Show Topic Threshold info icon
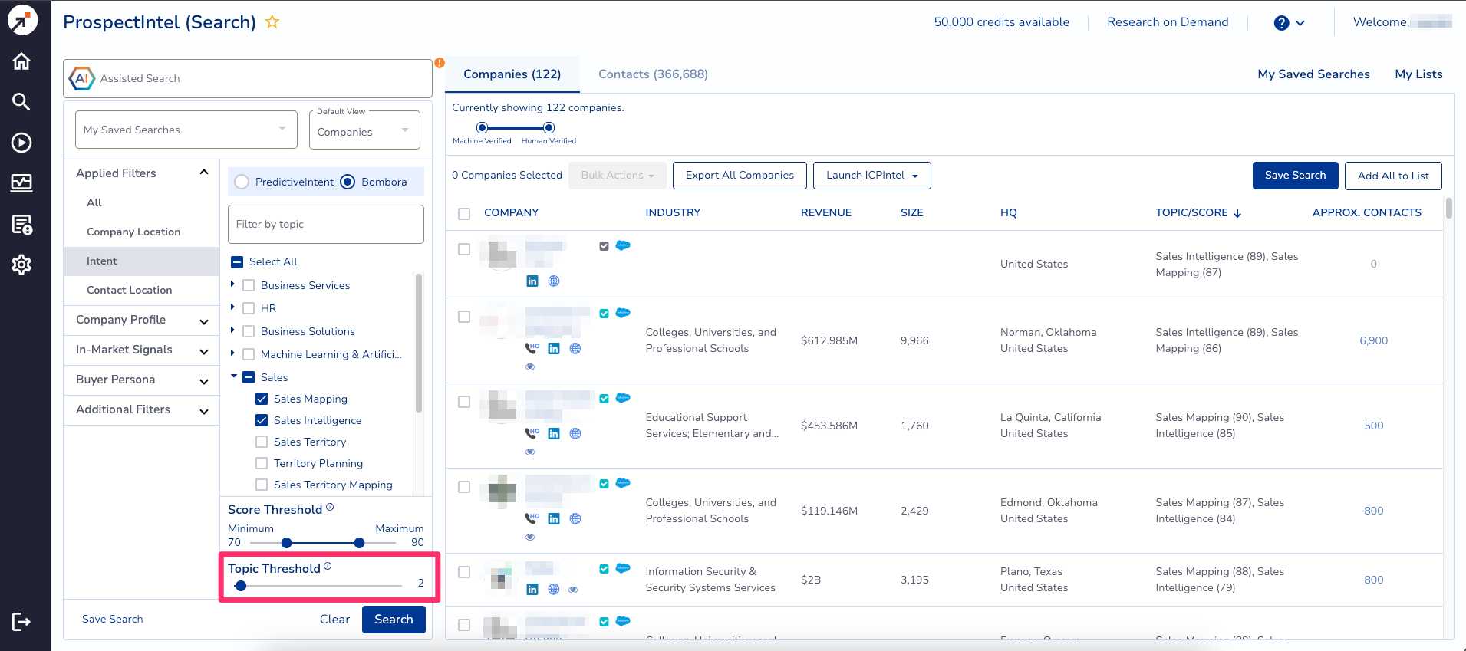Screen dimensions: 1466x651 [x=328, y=566]
